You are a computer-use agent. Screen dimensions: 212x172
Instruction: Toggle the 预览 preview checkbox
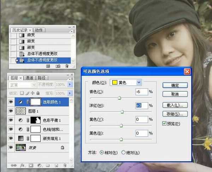(164, 124)
